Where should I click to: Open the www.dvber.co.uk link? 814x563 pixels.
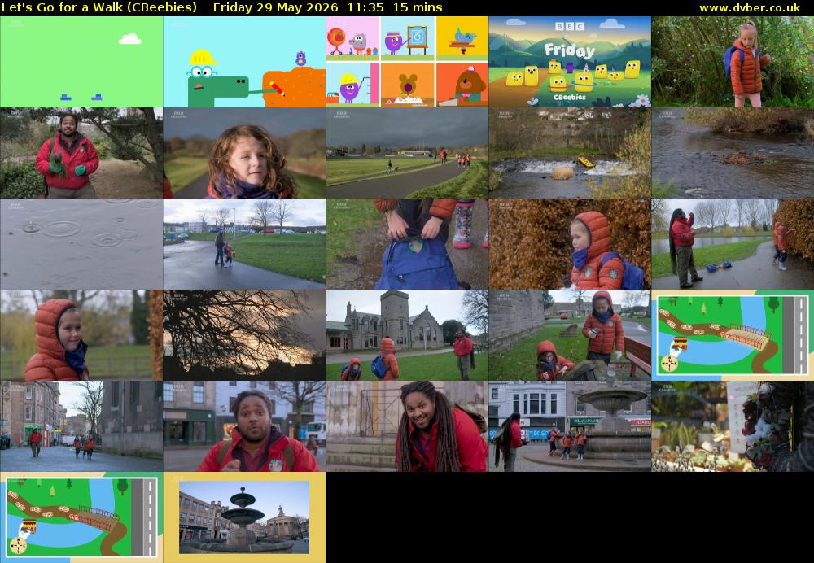(x=750, y=7)
